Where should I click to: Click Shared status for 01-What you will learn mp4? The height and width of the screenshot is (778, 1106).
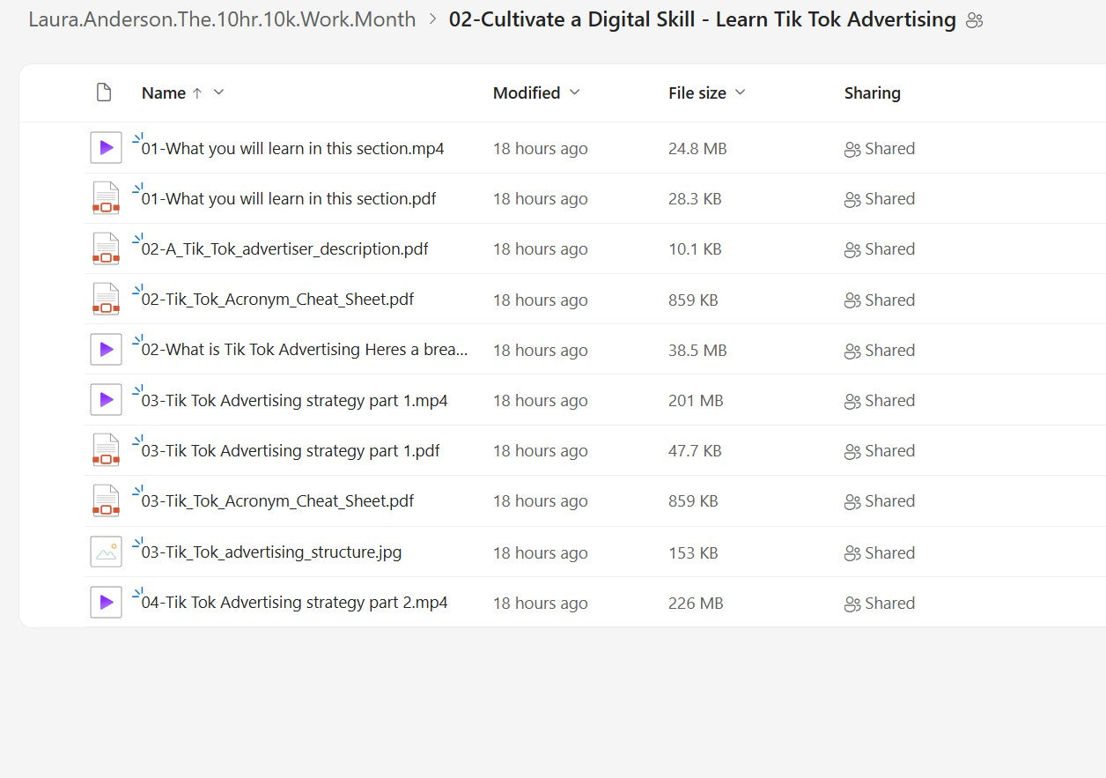[880, 149]
